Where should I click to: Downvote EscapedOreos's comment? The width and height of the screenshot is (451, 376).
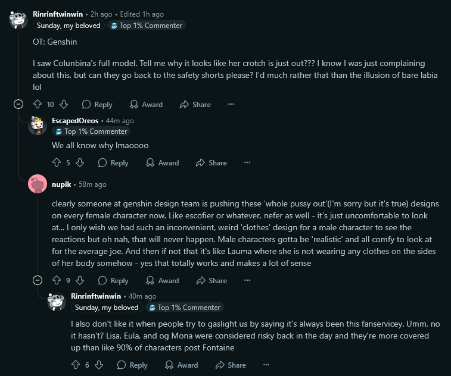coord(80,162)
